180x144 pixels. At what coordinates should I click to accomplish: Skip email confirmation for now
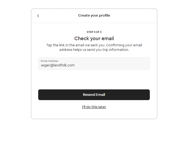[x=94, y=107]
